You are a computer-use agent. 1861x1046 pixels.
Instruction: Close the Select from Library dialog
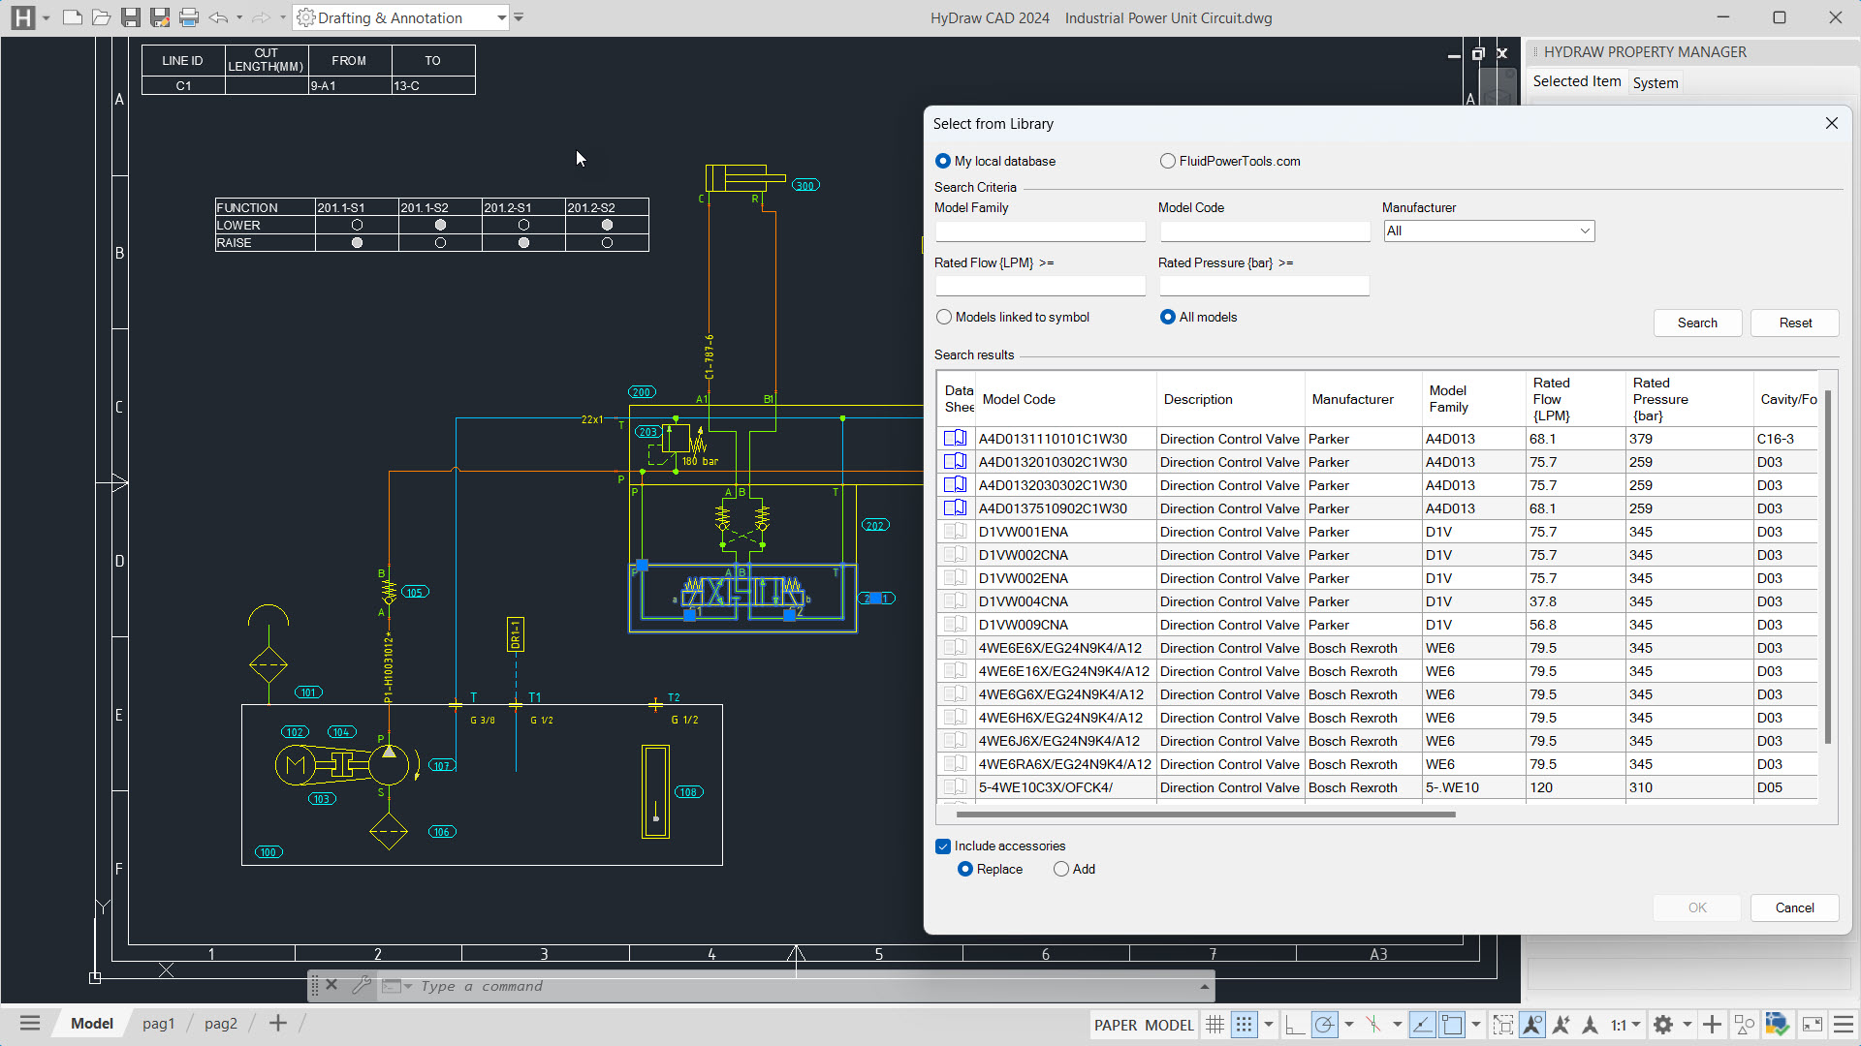pos(1831,123)
